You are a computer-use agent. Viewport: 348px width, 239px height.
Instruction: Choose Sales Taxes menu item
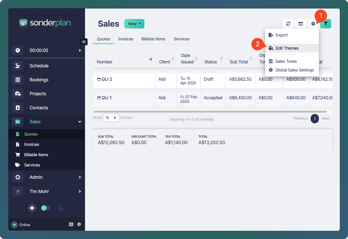pos(292,61)
